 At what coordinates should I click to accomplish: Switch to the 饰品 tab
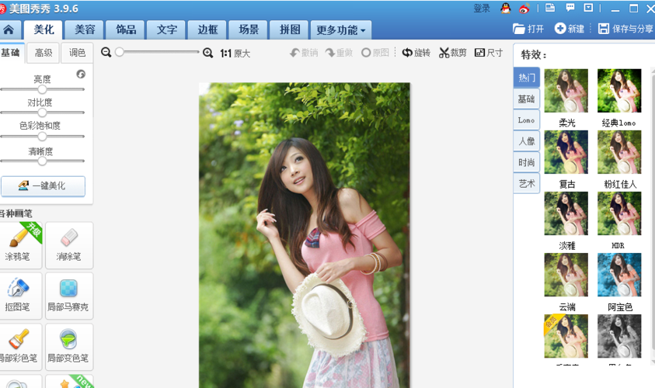(x=126, y=29)
